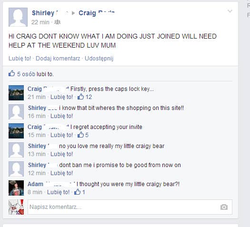
Task: Like Shirley's shopping comment
Action: tap(61, 116)
